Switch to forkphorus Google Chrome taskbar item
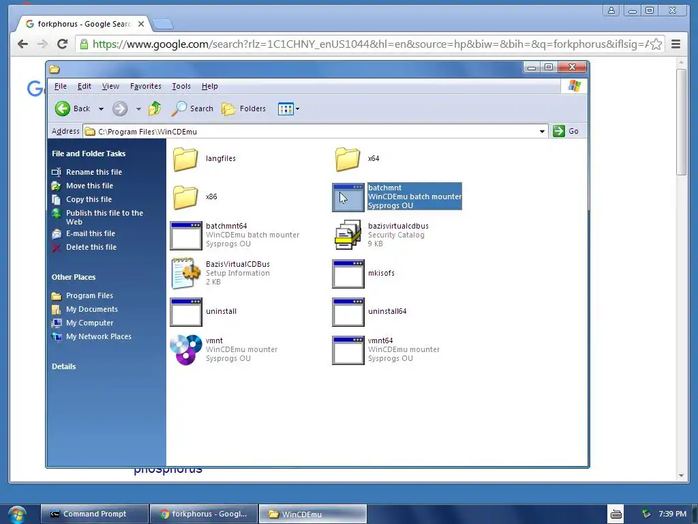Image resolution: width=698 pixels, height=524 pixels. coord(204,514)
